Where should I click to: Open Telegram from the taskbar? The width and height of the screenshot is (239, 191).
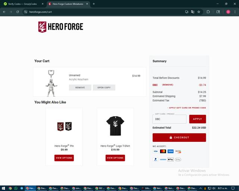pos(22,188)
